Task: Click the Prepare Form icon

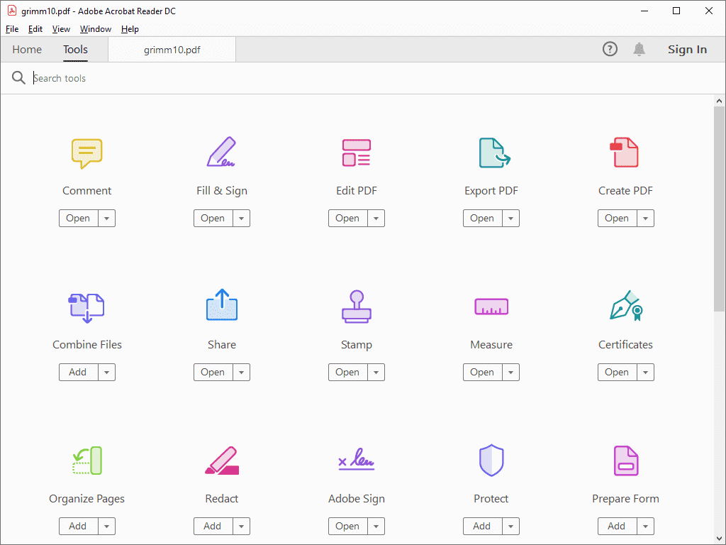Action: [x=626, y=461]
